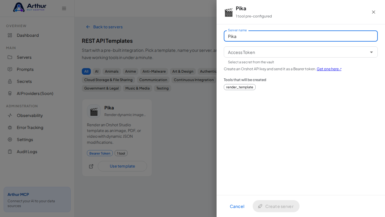Click the Prompts chat icon
This screenshot has width=385, height=217.
(x=10, y=69)
